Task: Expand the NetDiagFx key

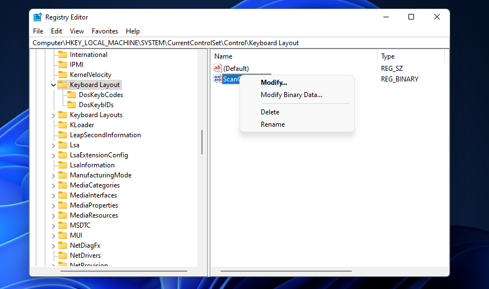Action: click(x=53, y=245)
